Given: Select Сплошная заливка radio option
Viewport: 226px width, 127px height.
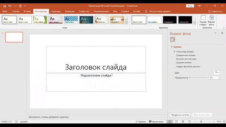Looking at the screenshot, I should pos(174,52).
